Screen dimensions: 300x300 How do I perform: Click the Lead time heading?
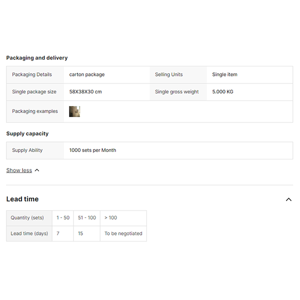tap(22, 199)
